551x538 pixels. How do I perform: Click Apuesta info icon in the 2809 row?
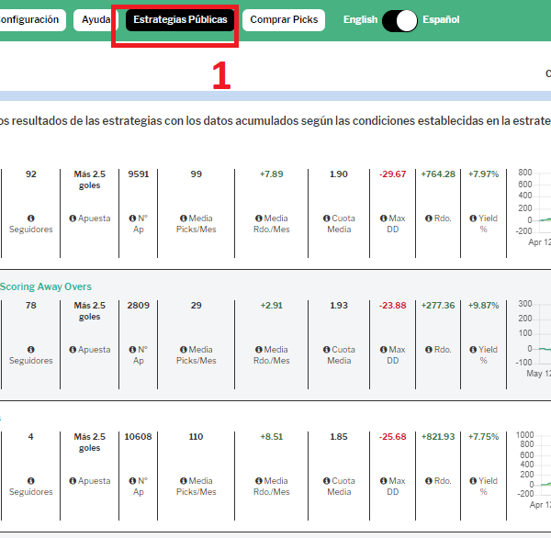click(73, 350)
